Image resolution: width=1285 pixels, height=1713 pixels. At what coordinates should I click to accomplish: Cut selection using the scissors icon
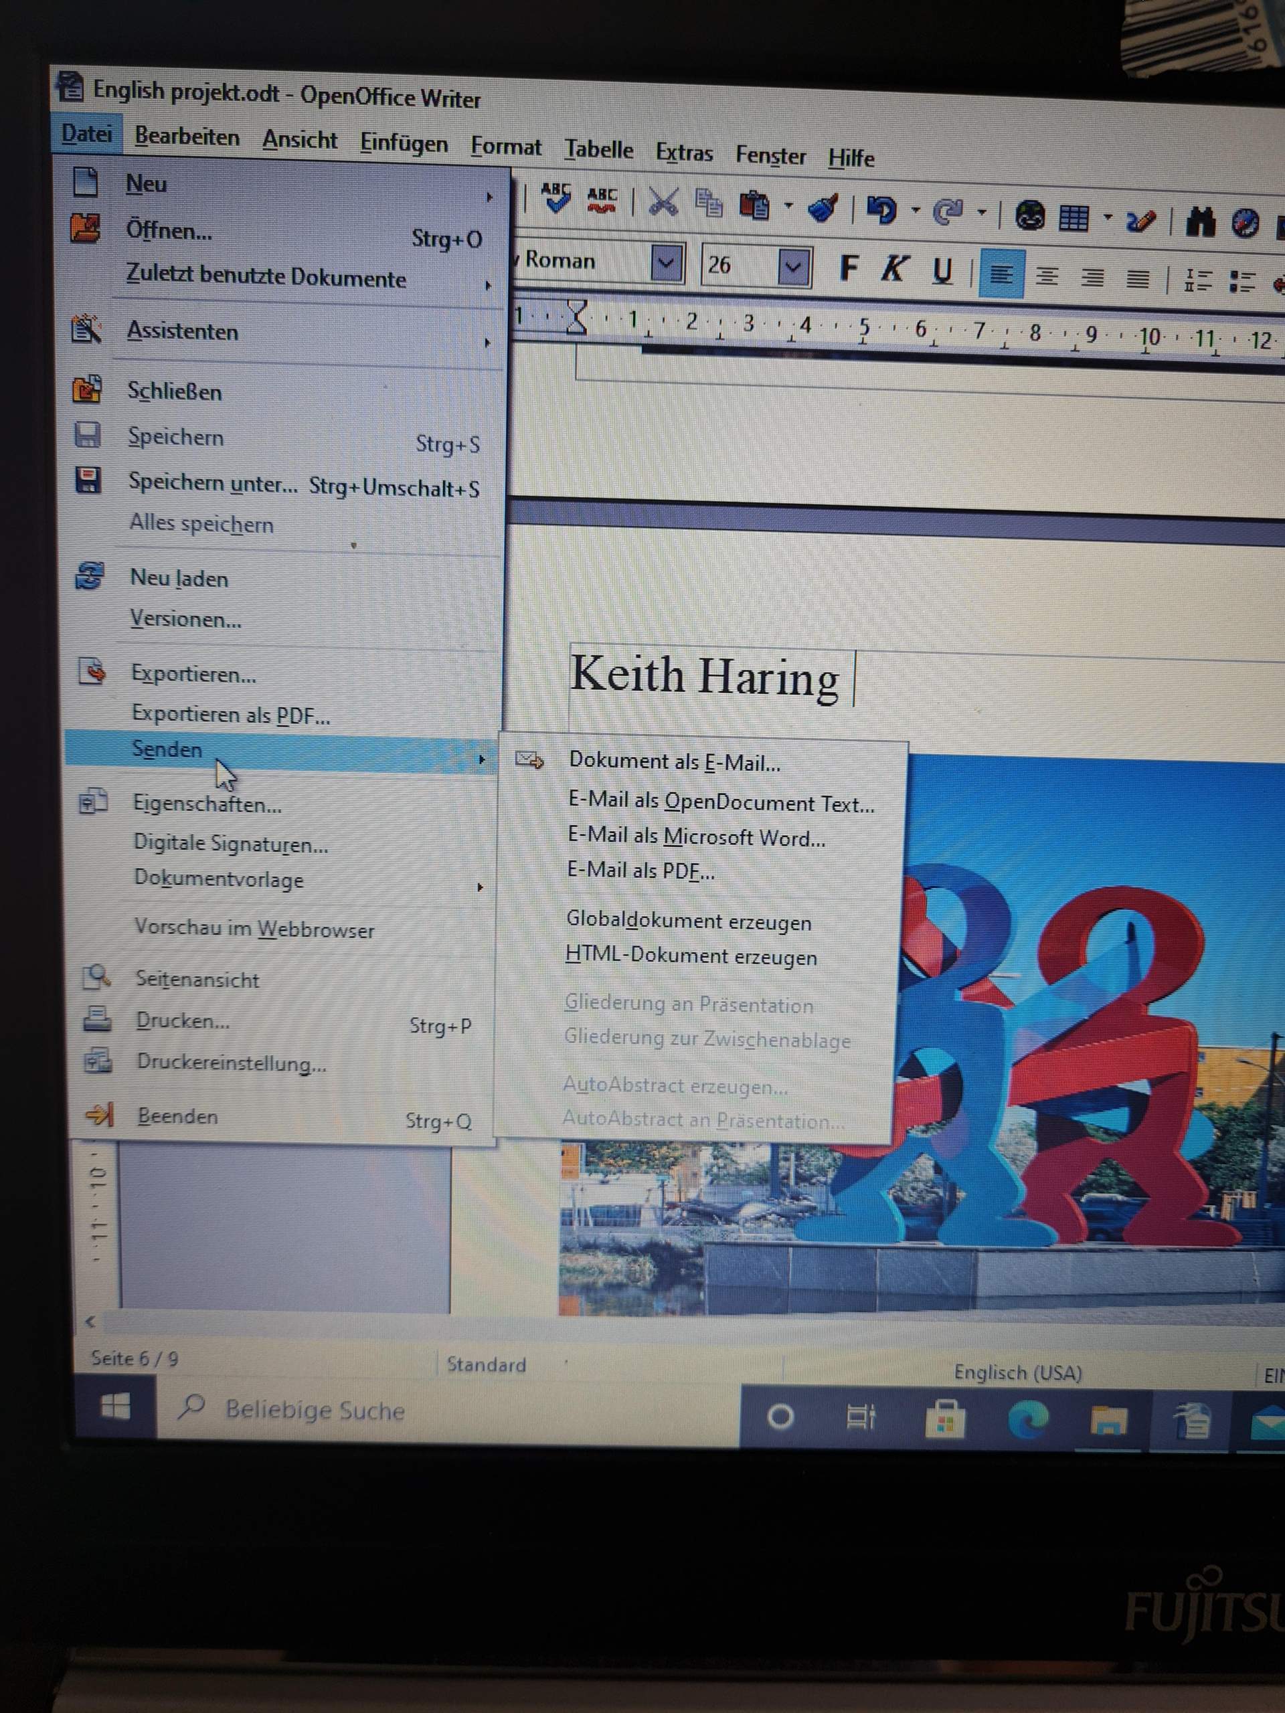[664, 203]
